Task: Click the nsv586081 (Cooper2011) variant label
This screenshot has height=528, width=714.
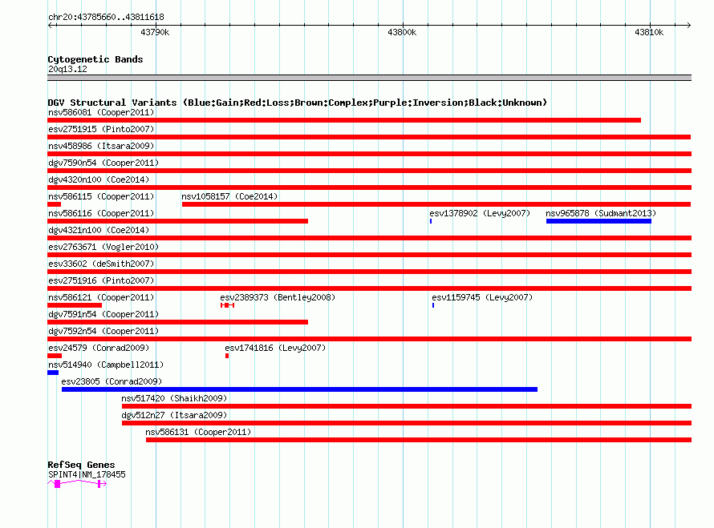Action: [101, 112]
